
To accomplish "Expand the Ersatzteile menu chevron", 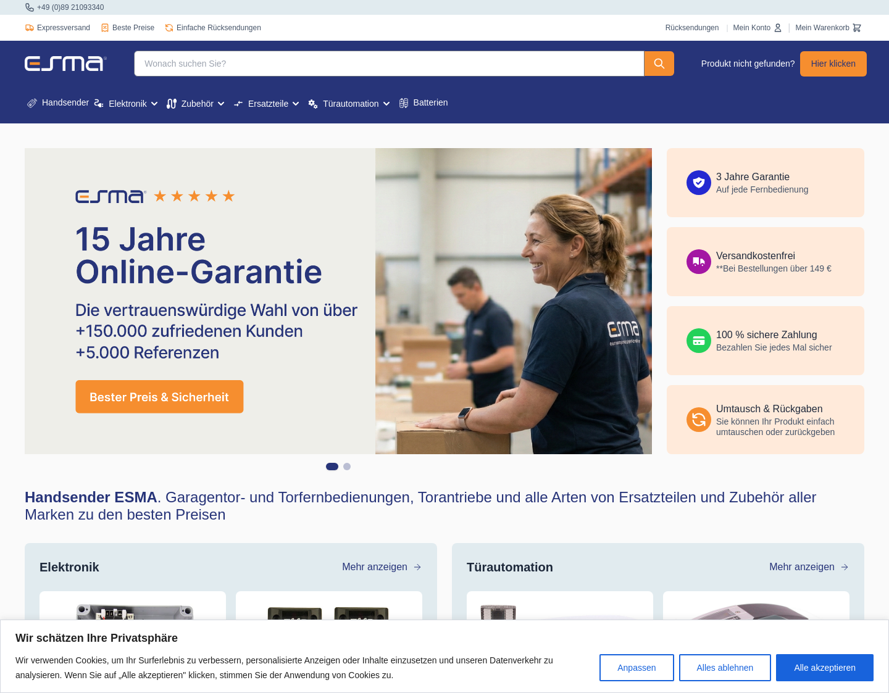I will [296, 104].
